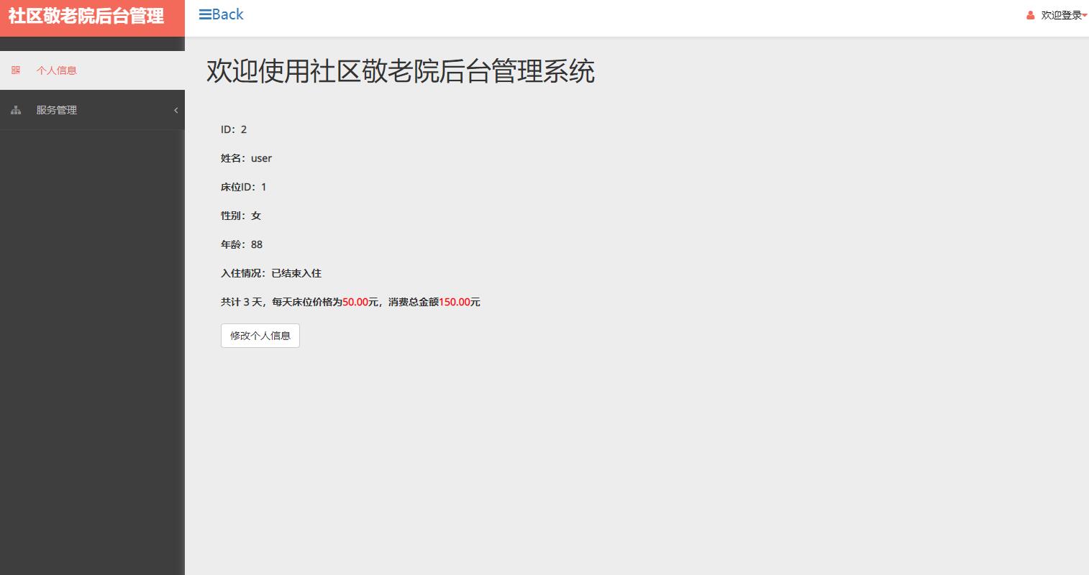The height and width of the screenshot is (575, 1089).
Task: Expand the 服务管理 submenu chevron
Action: point(175,110)
